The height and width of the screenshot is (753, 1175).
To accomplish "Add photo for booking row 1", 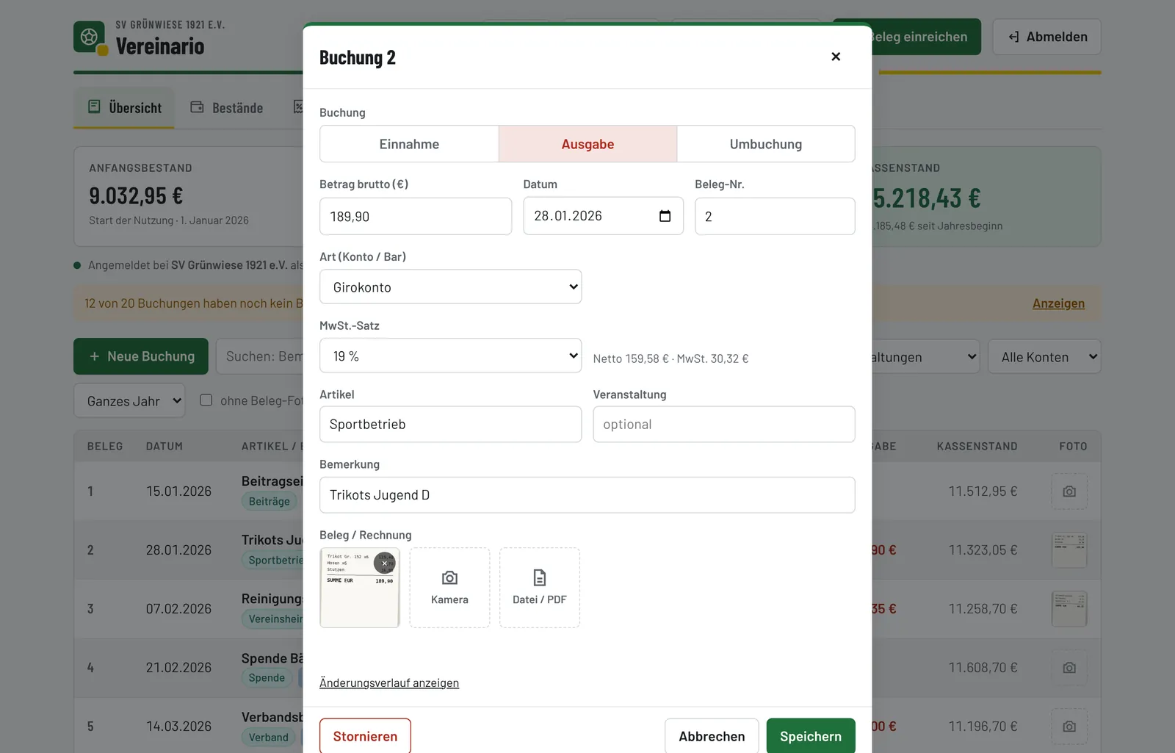I will [1069, 491].
